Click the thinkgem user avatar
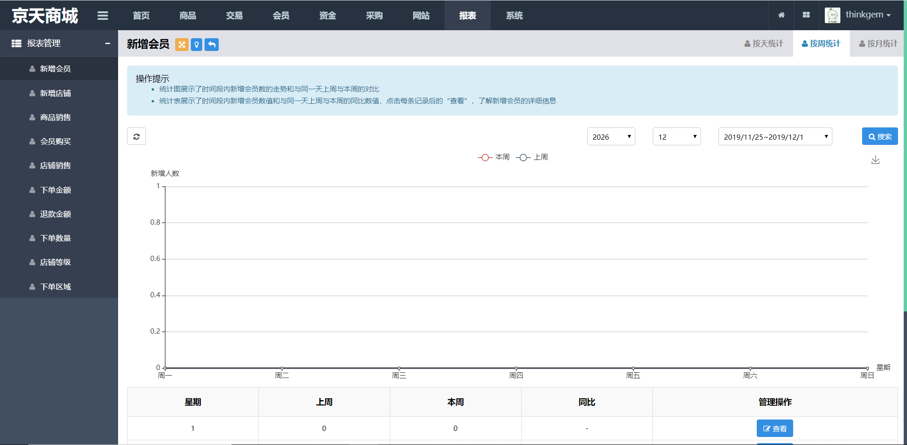The width and height of the screenshot is (907, 445). click(x=832, y=15)
